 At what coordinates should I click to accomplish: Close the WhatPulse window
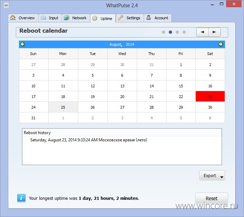234,4
